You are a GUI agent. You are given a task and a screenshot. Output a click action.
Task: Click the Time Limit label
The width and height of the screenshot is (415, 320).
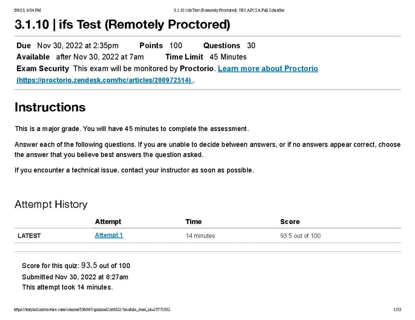pos(184,57)
